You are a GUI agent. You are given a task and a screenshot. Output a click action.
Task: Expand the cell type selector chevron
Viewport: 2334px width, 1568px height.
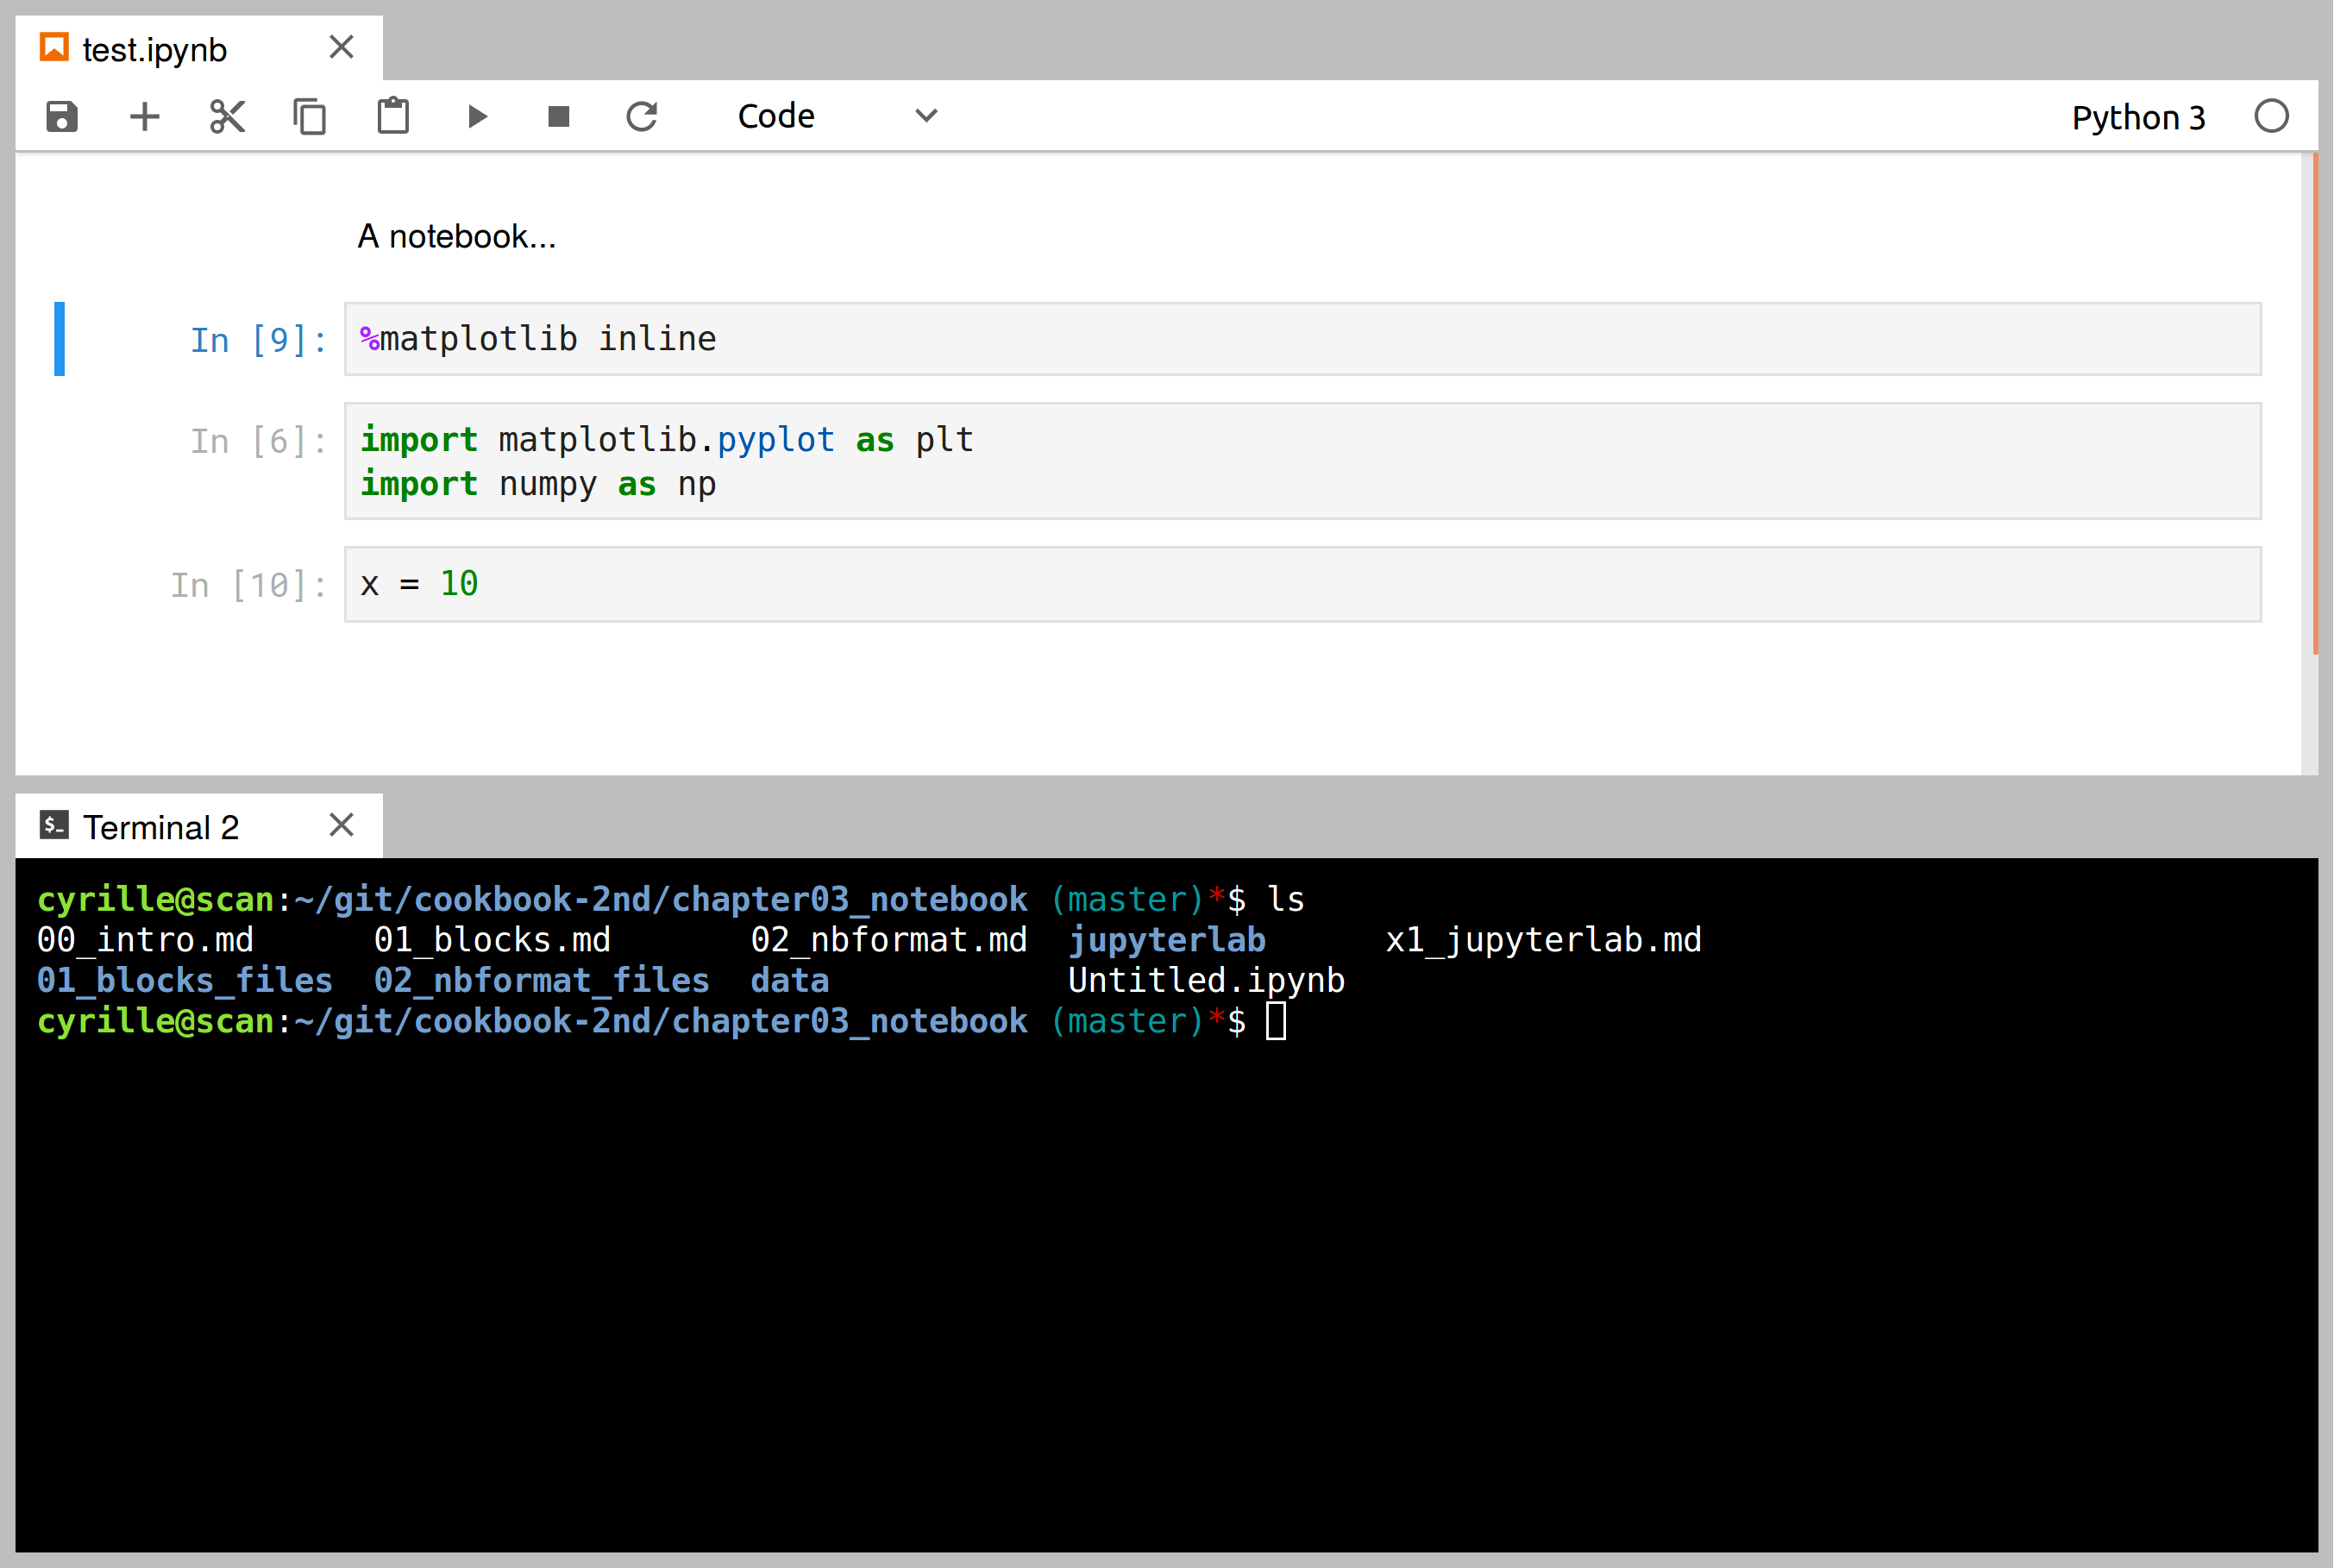[x=925, y=116]
